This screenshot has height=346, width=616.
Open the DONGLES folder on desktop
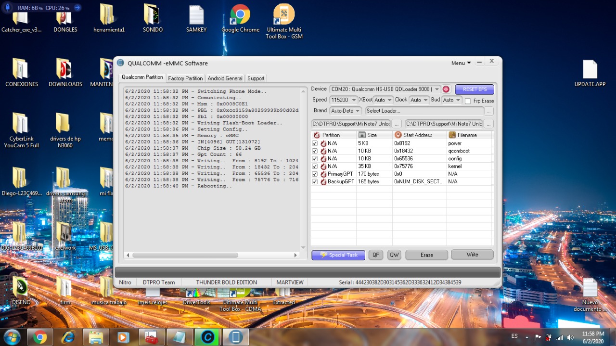pos(65,18)
